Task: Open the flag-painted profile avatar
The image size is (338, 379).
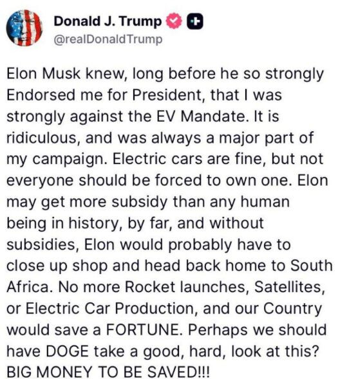Action: tap(24, 28)
